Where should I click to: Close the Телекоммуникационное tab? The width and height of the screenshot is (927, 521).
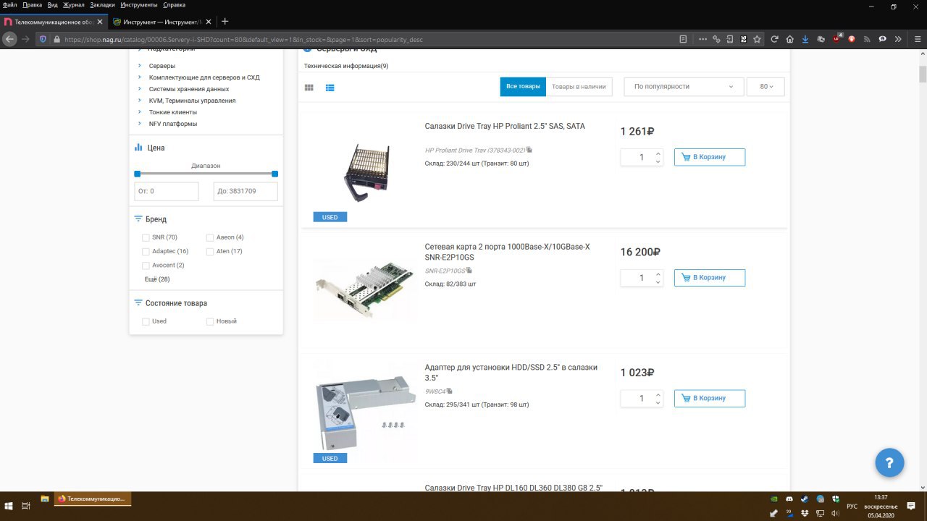point(100,22)
